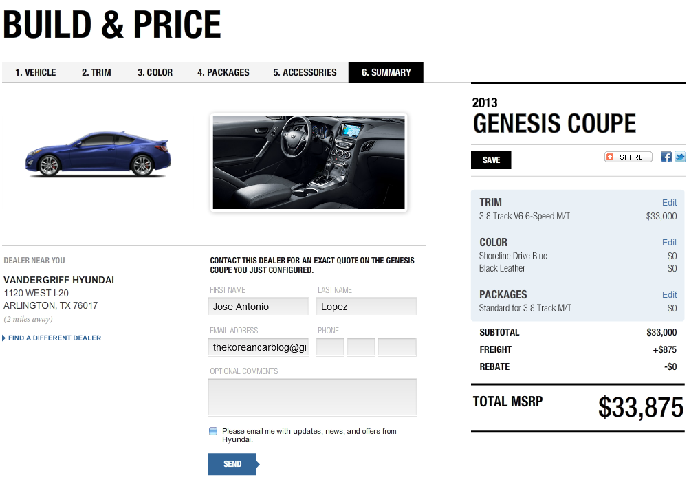The image size is (689, 482).
Task: Send the dealer quote request
Action: pos(233,464)
